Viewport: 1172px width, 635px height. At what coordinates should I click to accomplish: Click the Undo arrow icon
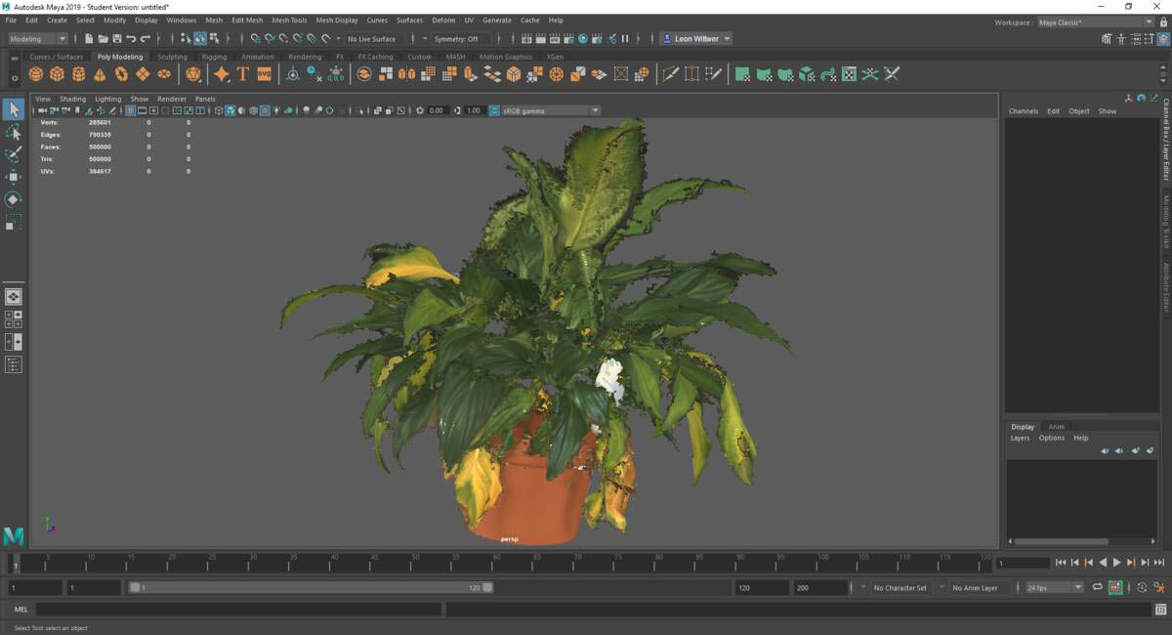[x=131, y=39]
